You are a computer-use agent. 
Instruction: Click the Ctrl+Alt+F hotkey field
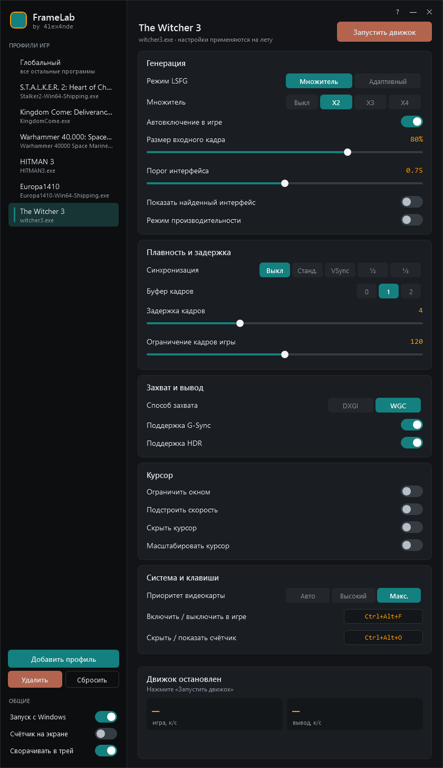pyautogui.click(x=383, y=616)
